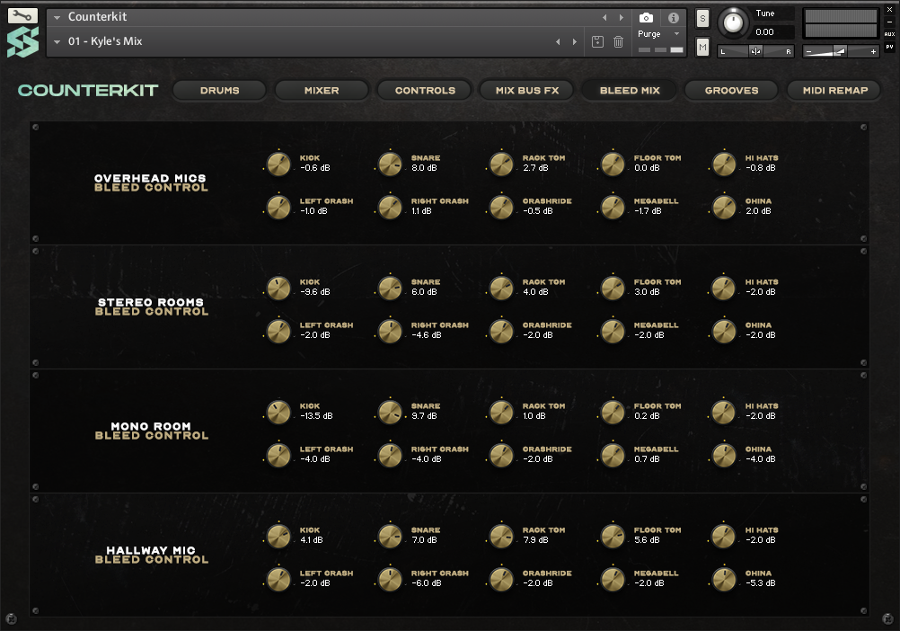Screen dimensions: 900x631
Task: Click the Snare knob in Stereo Rooms section
Action: [389, 287]
